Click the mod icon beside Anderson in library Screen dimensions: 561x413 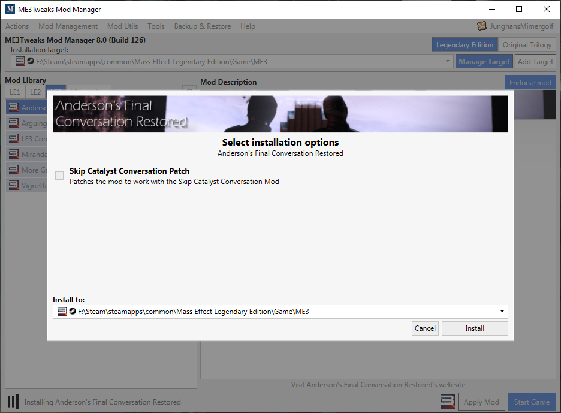click(14, 107)
